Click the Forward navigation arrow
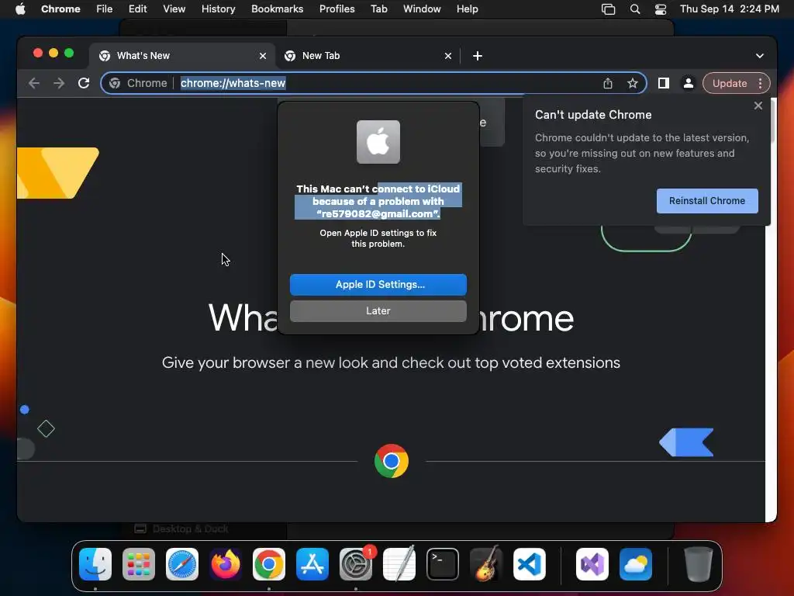The image size is (794, 596). (x=59, y=83)
